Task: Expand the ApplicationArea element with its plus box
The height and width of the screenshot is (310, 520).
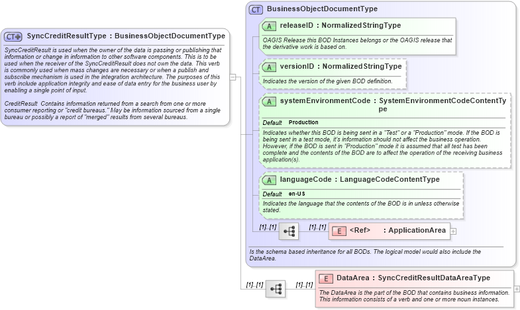Action: pyautogui.click(x=453, y=231)
